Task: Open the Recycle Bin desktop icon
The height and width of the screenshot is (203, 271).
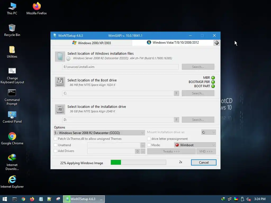Action: tap(12, 30)
